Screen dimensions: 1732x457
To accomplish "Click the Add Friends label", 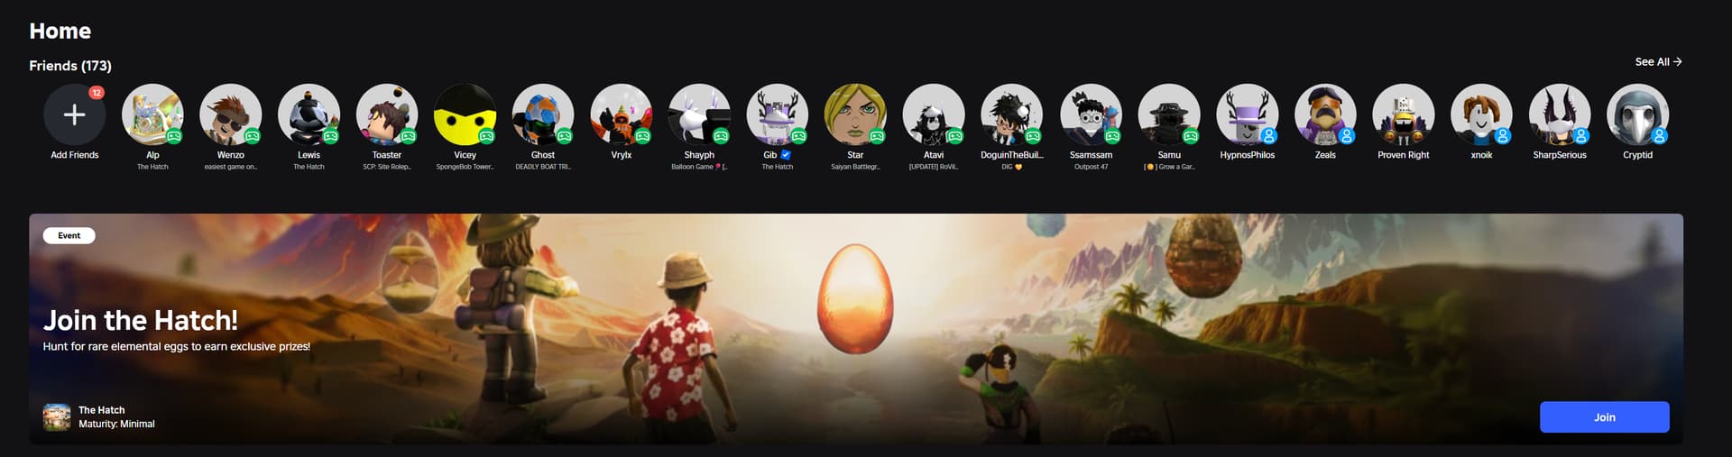I will pos(75,155).
